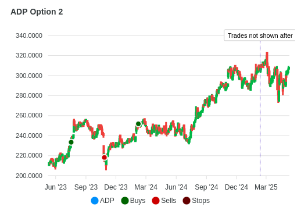
Task: Click the Dec '24 x-axis label
Action: point(237,187)
